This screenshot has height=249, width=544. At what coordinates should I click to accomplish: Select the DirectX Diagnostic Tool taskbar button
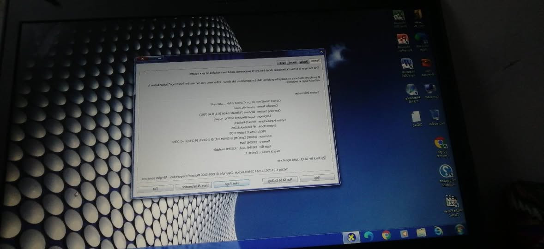(351, 237)
